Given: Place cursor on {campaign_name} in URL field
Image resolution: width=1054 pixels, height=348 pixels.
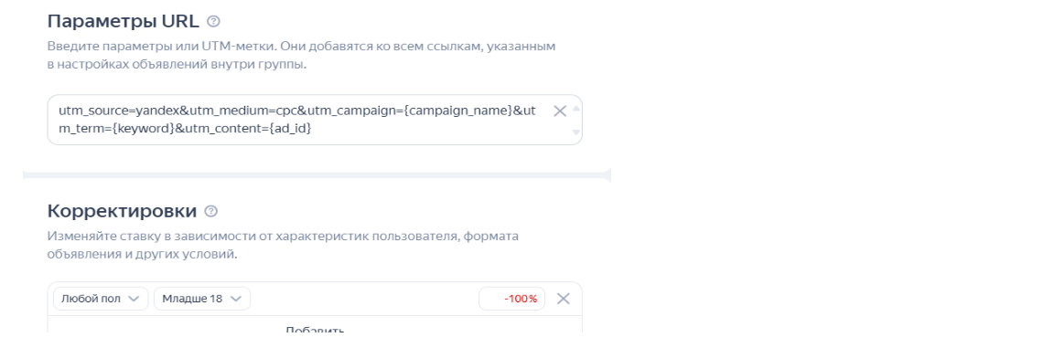Looking at the screenshot, I should pyautogui.click(x=460, y=111).
